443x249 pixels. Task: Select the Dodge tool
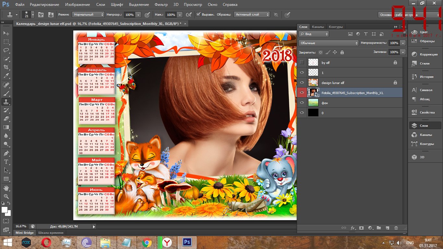(x=6, y=144)
